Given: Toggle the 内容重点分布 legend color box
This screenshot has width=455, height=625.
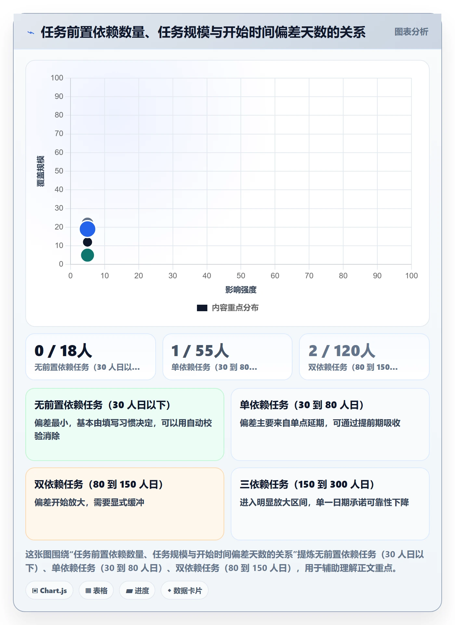Looking at the screenshot, I should pos(202,308).
